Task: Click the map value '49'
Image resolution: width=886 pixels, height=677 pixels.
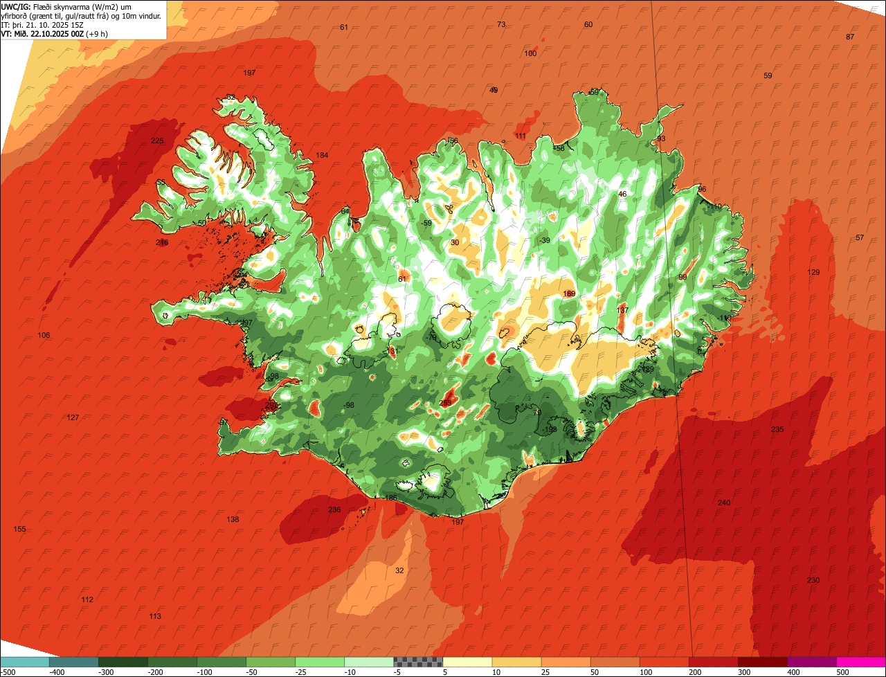Action: [x=494, y=90]
